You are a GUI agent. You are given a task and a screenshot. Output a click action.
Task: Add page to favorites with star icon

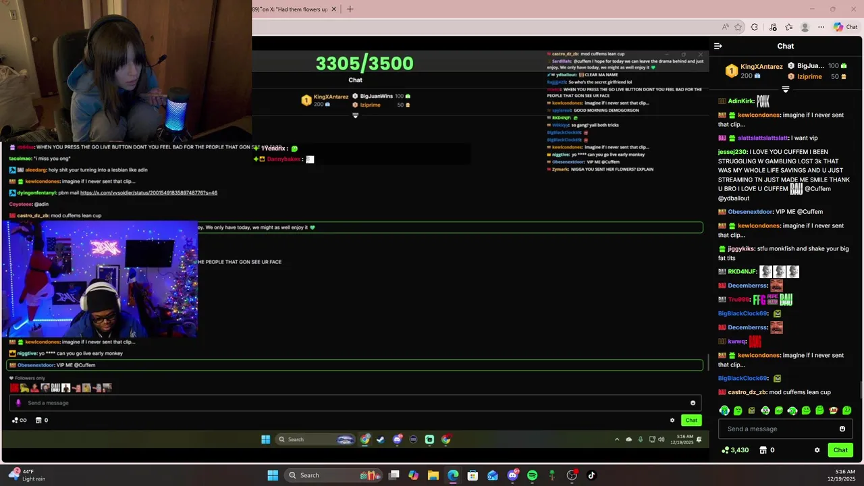(738, 27)
